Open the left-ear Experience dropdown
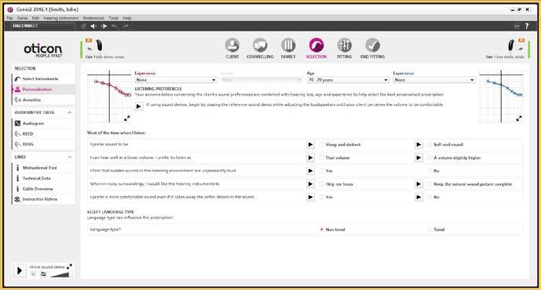 (434, 80)
